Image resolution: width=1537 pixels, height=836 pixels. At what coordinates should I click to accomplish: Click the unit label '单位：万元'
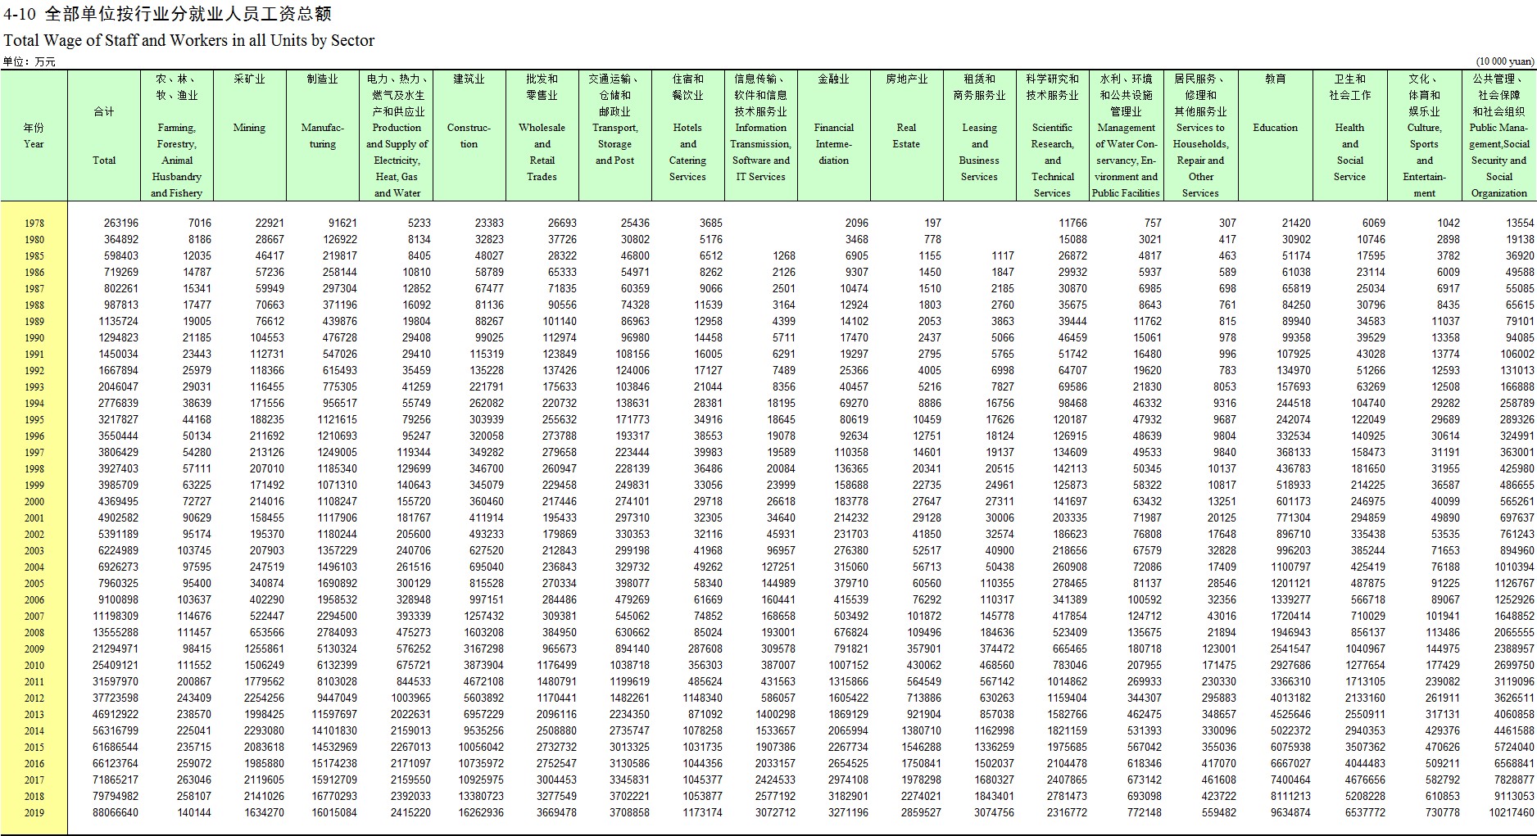[x=29, y=62]
